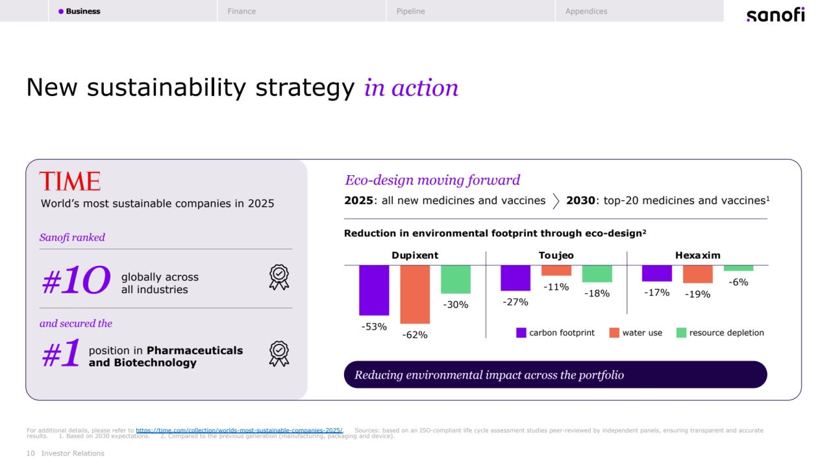Click the 'and secured the' label
The width and height of the screenshot is (831, 467).
pos(76,323)
